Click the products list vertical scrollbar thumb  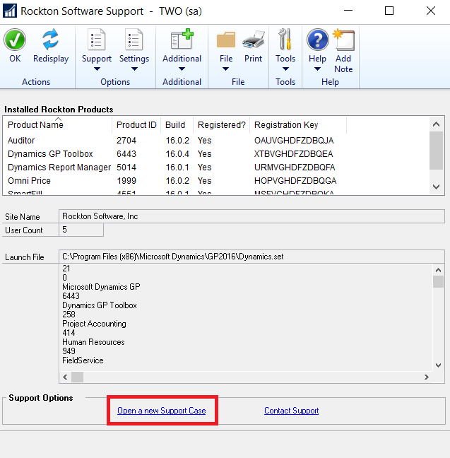point(437,151)
